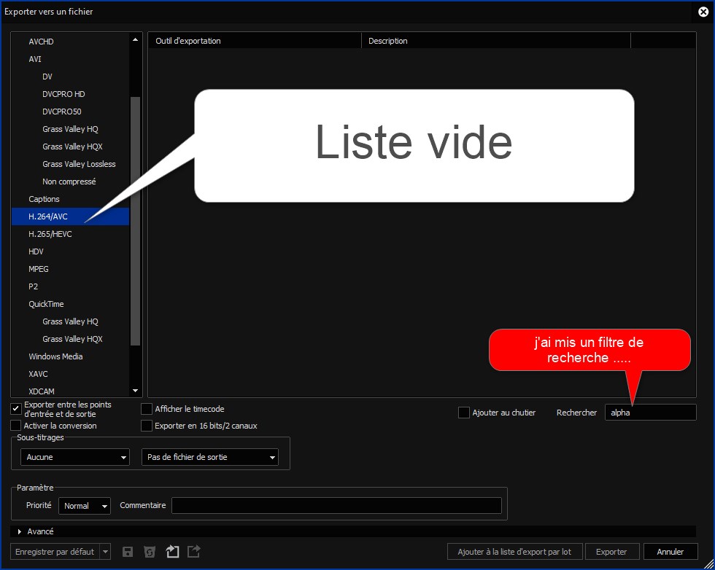Click the save preset floppy disk icon
Viewport: 715px width, 570px height.
(128, 552)
